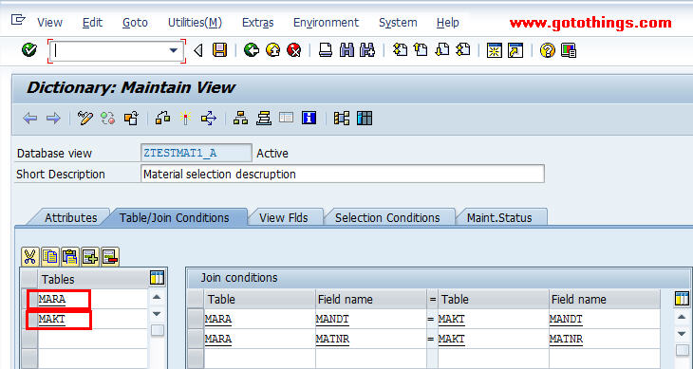Click the Delete Row icon
The height and width of the screenshot is (369, 693).
(x=109, y=256)
